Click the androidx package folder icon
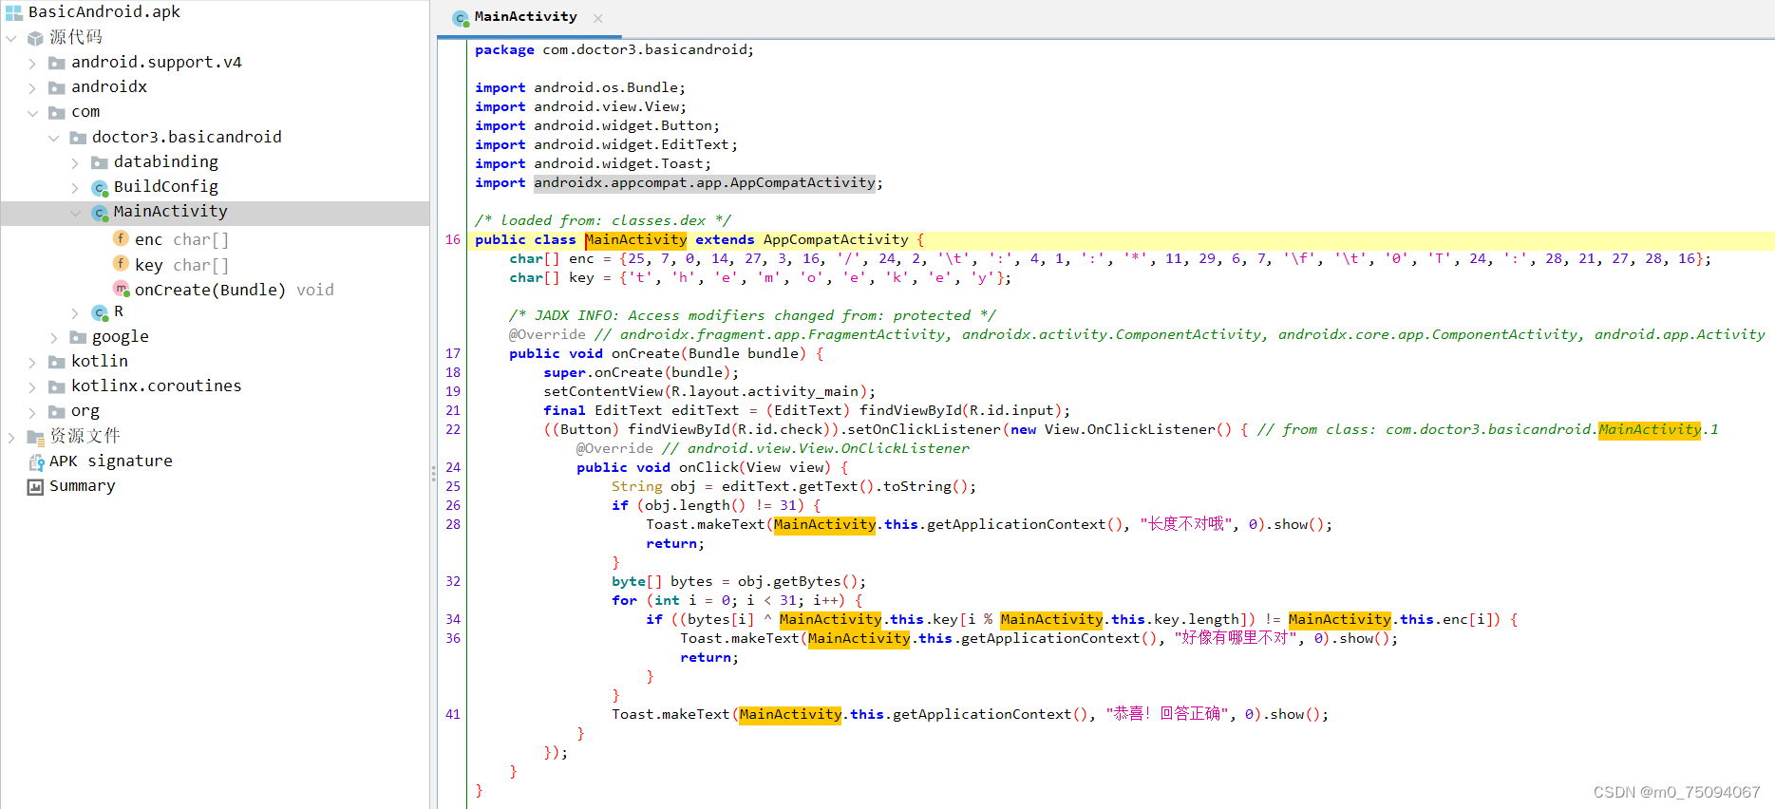Screen dimensions: 1775x809 pyautogui.click(x=57, y=87)
